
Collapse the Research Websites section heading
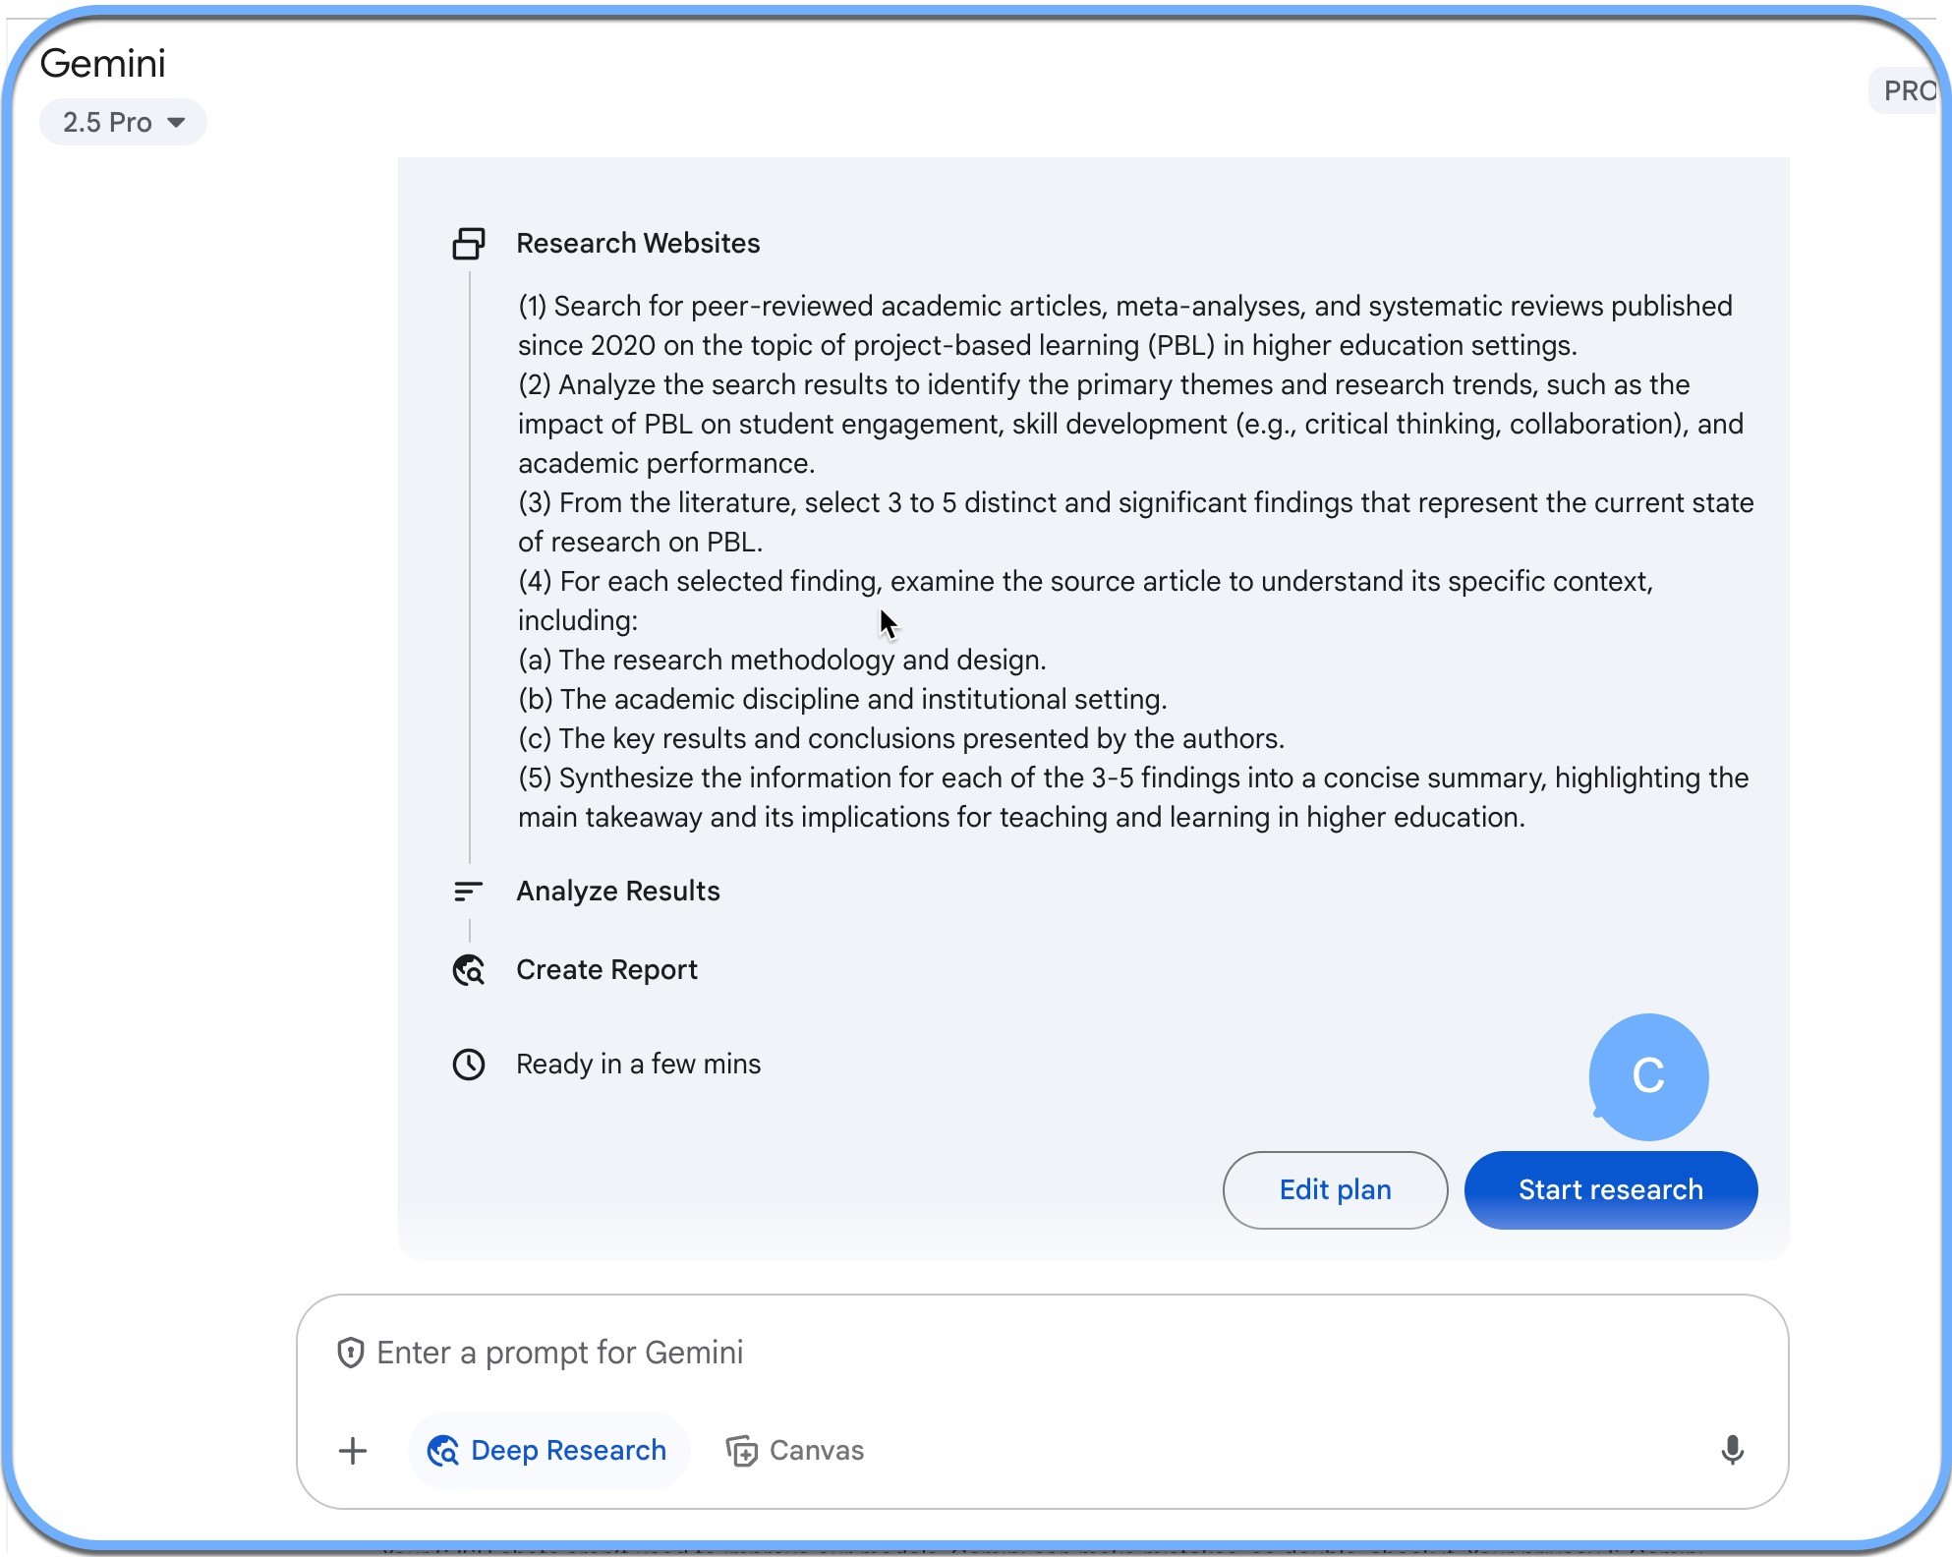(638, 244)
